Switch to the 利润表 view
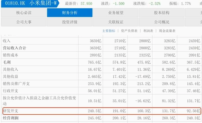 click(148, 31)
